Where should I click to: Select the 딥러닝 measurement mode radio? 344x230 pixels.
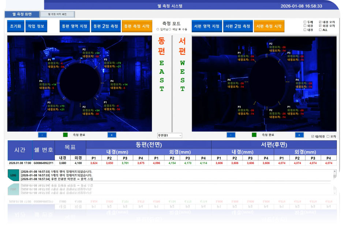158,29
